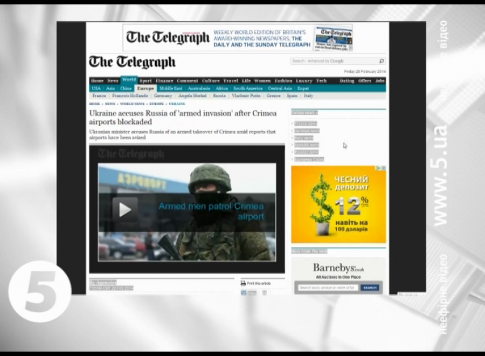
Task: Click the share icon below Print this article
Action: pyautogui.click(x=244, y=293)
